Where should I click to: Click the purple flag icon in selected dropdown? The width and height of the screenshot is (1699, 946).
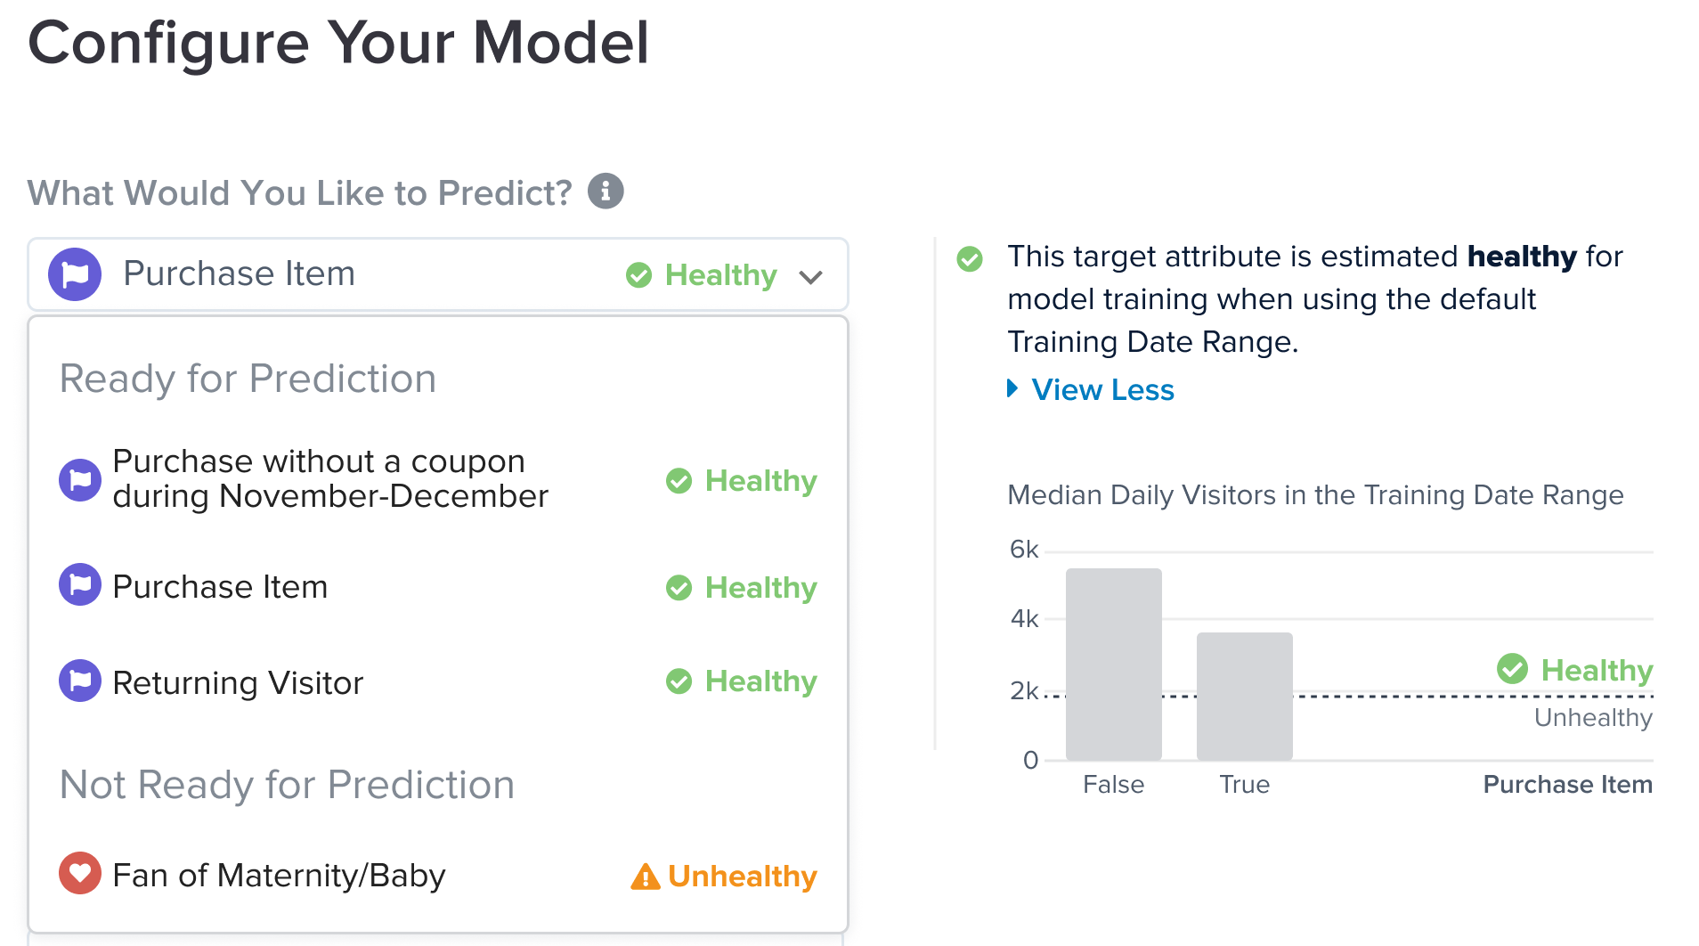(x=75, y=274)
